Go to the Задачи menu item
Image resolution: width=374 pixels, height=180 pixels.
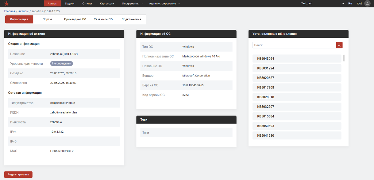[x=70, y=3]
